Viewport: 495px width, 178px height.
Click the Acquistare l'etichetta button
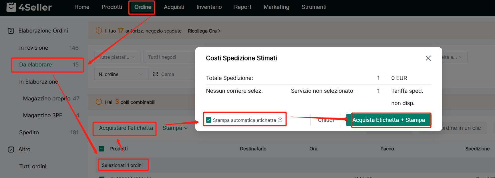click(126, 128)
